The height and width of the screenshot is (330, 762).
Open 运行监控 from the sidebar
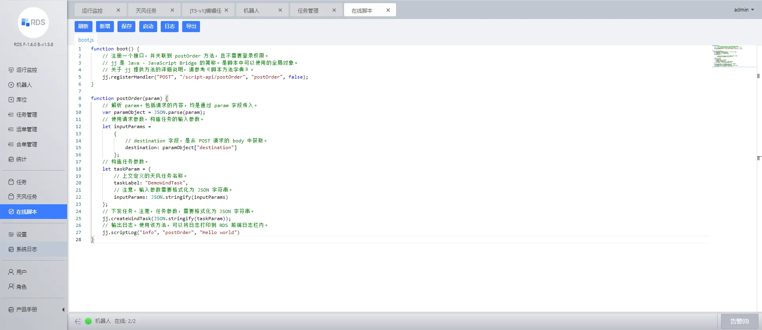26,70
